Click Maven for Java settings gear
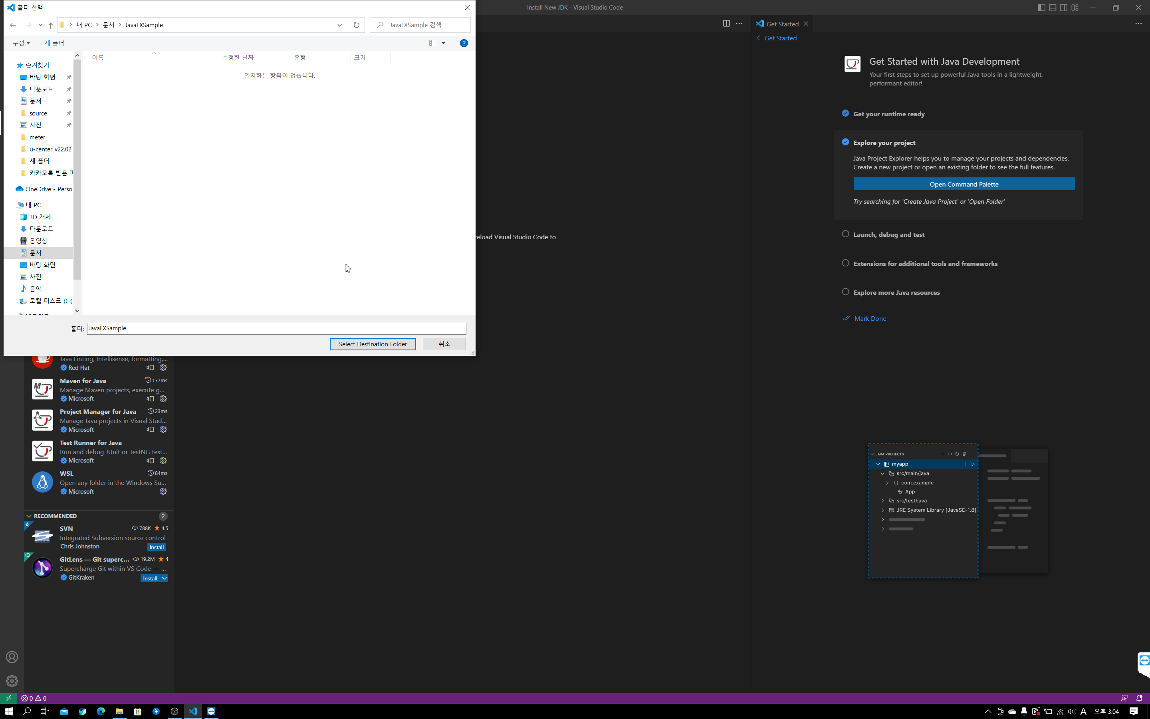 click(163, 399)
